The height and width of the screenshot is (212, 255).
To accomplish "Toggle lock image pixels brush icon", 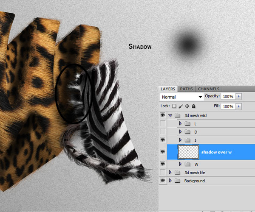I will point(181,106).
